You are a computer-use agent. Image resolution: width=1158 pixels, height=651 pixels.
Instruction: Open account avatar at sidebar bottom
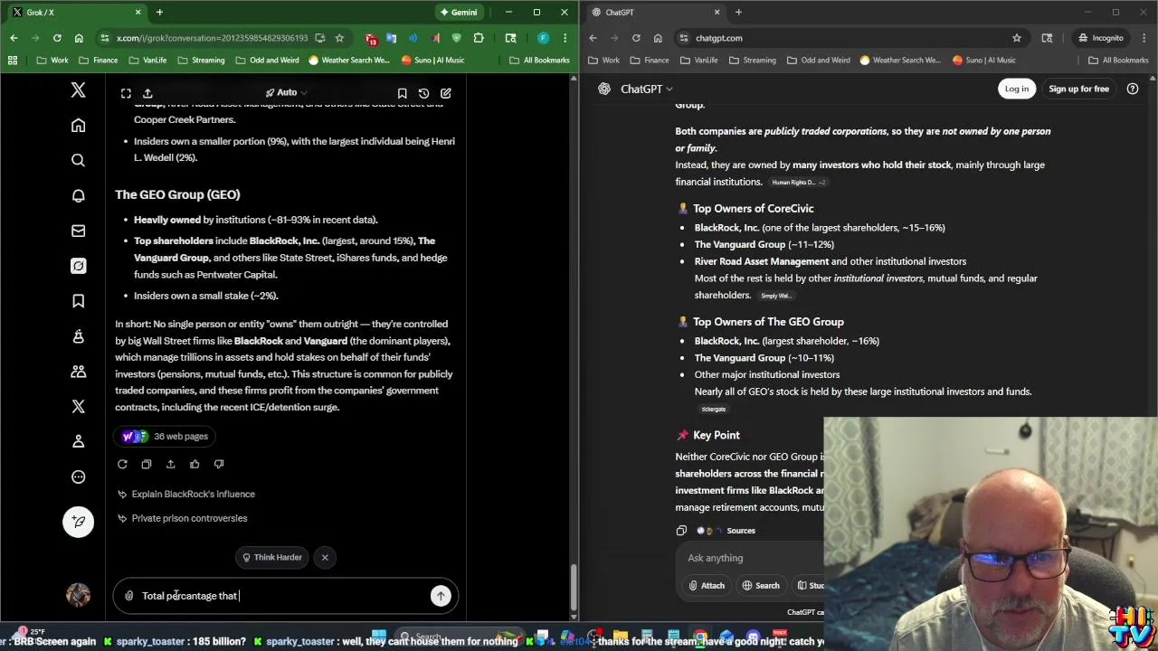pos(78,594)
